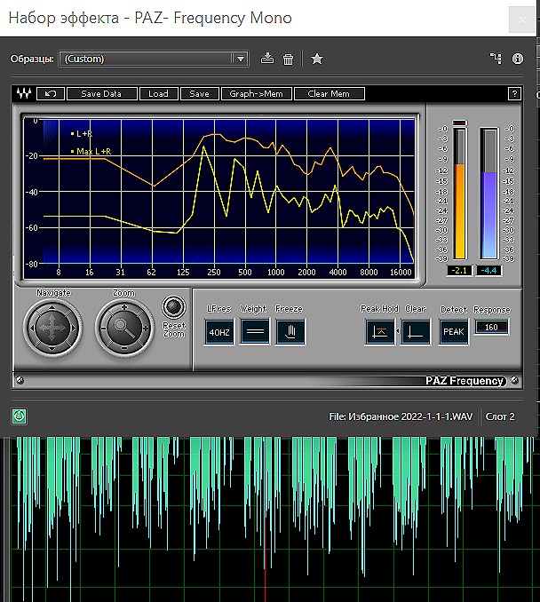Image resolution: width=540 pixels, height=602 pixels.
Task: Click Save Data button
Action: tap(101, 94)
